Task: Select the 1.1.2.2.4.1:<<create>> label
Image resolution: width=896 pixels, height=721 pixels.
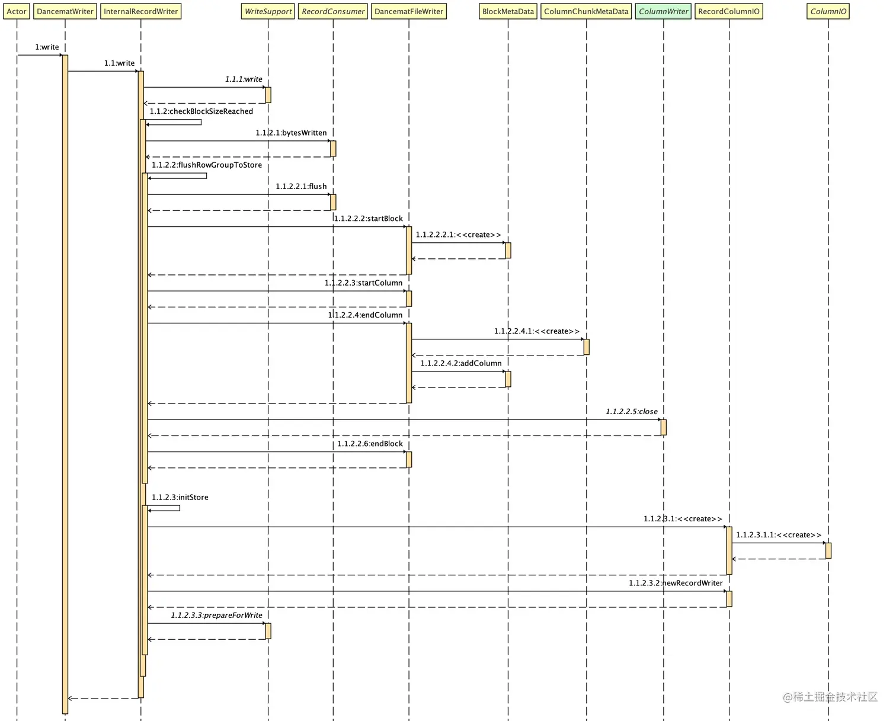Action: coord(537,331)
